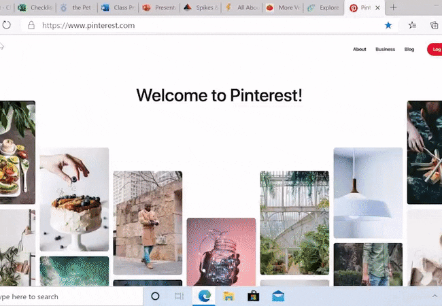This screenshot has width=442, height=306.
Task: Close the Pinterest tab
Action: coord(377,7)
